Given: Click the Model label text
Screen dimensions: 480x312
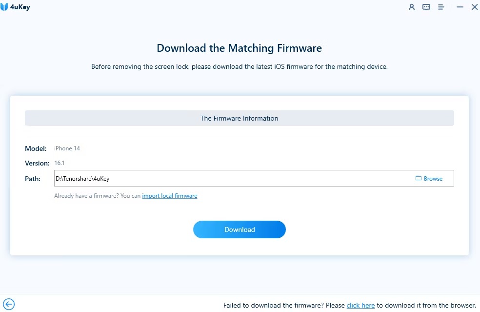Looking at the screenshot, I should pos(36,148).
